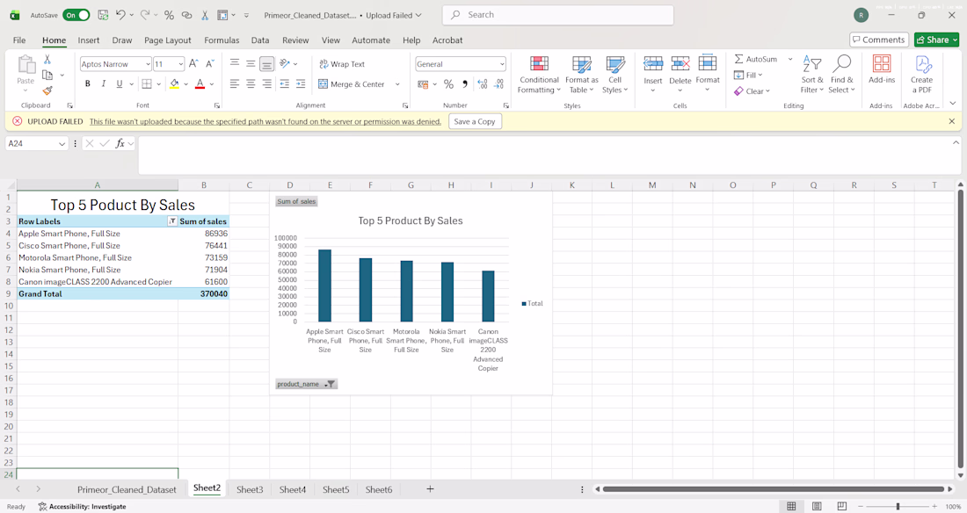Expand the AutoSum dropdown arrow
Screen dimensions: 967x513
(790, 59)
